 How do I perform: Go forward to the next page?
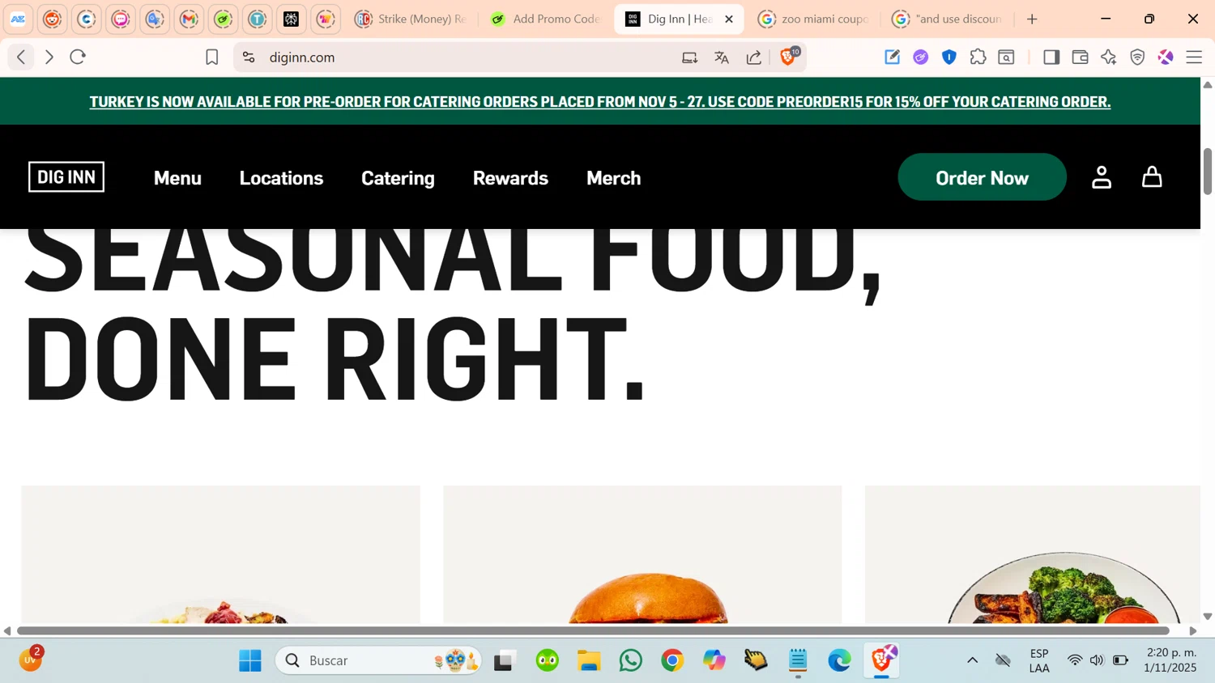click(49, 57)
